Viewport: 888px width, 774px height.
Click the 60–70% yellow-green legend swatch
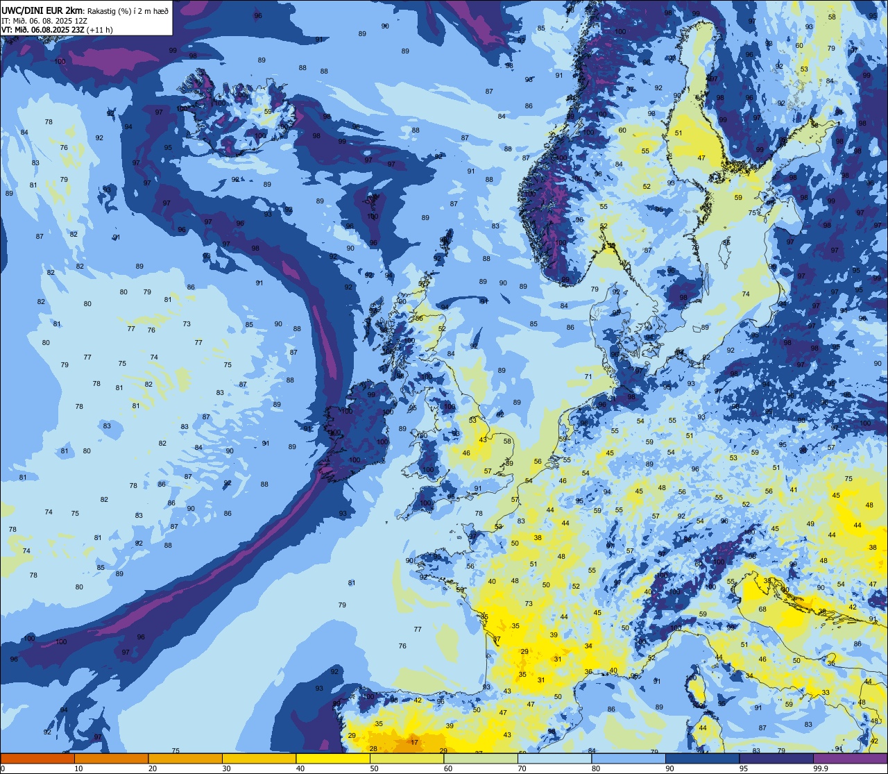[481, 759]
